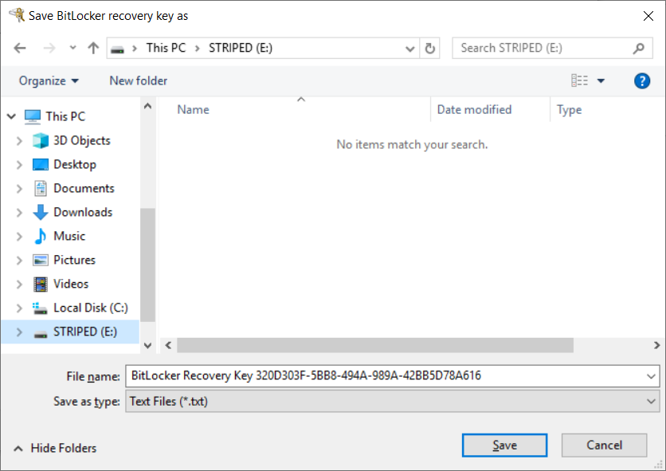This screenshot has height=471, width=666.
Task: Refresh the STRIPED (E:) folder view
Action: pos(430,48)
